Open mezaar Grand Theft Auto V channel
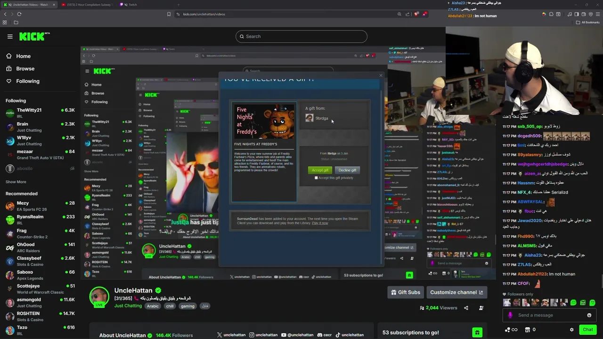This screenshot has height=339, width=603. coord(40,154)
